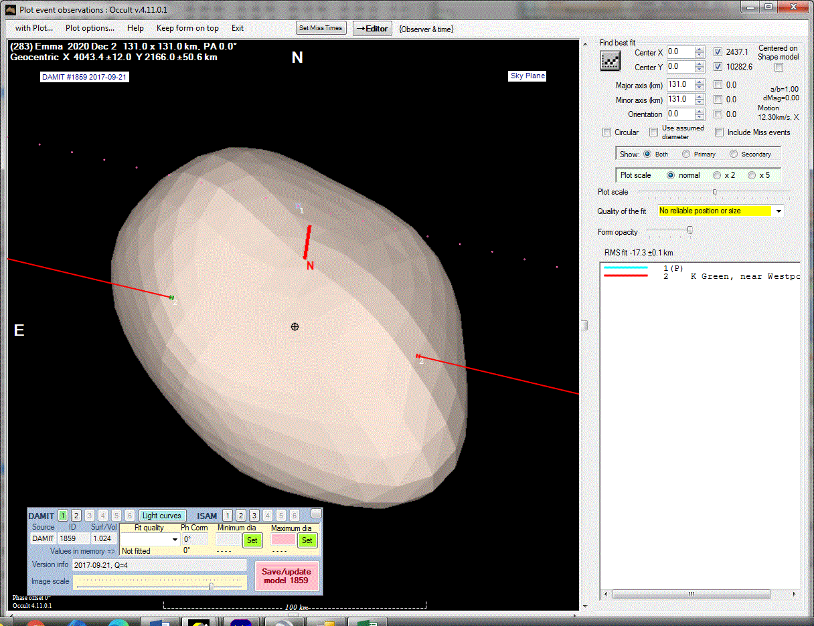Tick the Include Miss events checkbox

[720, 132]
